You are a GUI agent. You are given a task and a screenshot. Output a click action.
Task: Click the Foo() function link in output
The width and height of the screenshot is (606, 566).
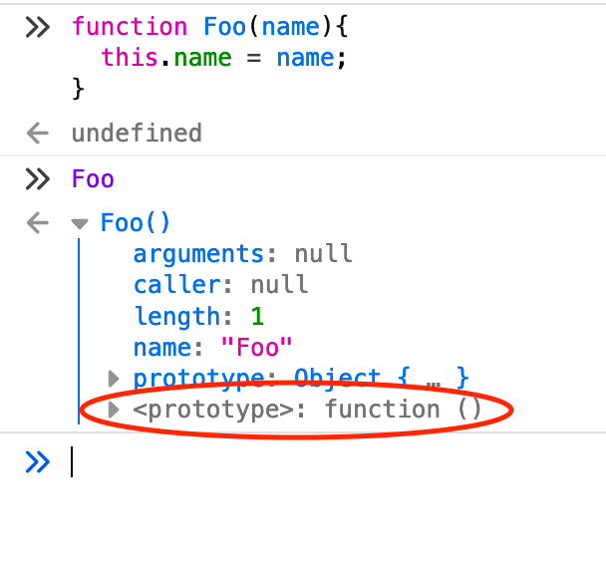point(135,223)
